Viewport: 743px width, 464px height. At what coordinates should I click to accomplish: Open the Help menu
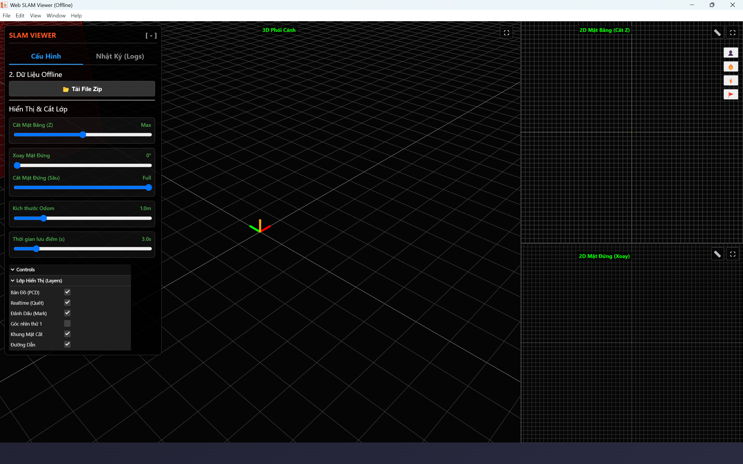click(76, 16)
